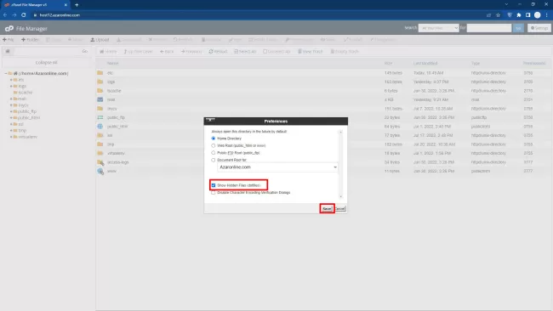Reload the file list
The width and height of the screenshot is (553, 311).
tap(218, 52)
